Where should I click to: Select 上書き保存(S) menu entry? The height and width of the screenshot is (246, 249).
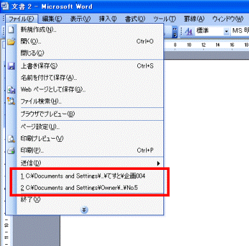tap(90, 66)
